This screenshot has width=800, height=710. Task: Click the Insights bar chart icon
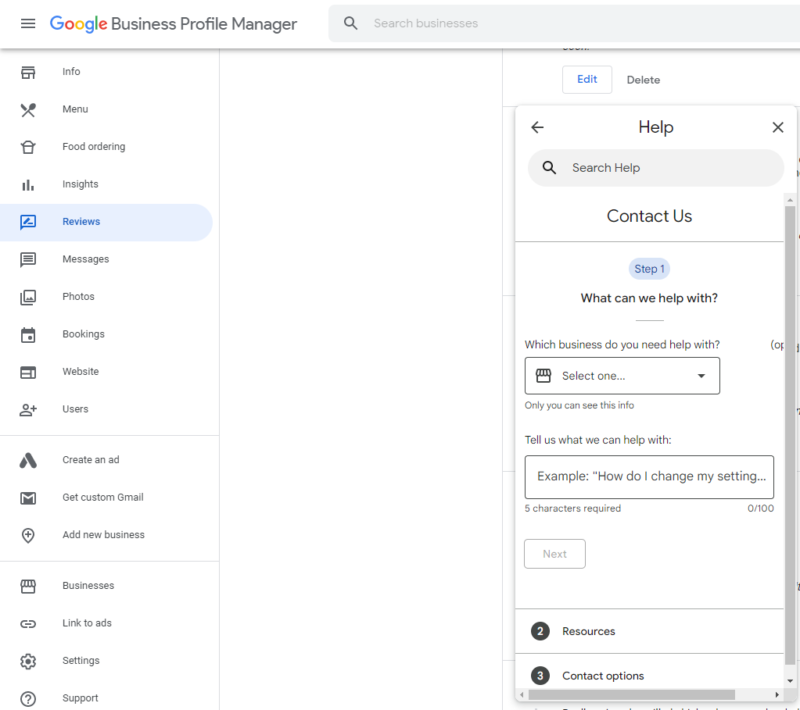28,184
